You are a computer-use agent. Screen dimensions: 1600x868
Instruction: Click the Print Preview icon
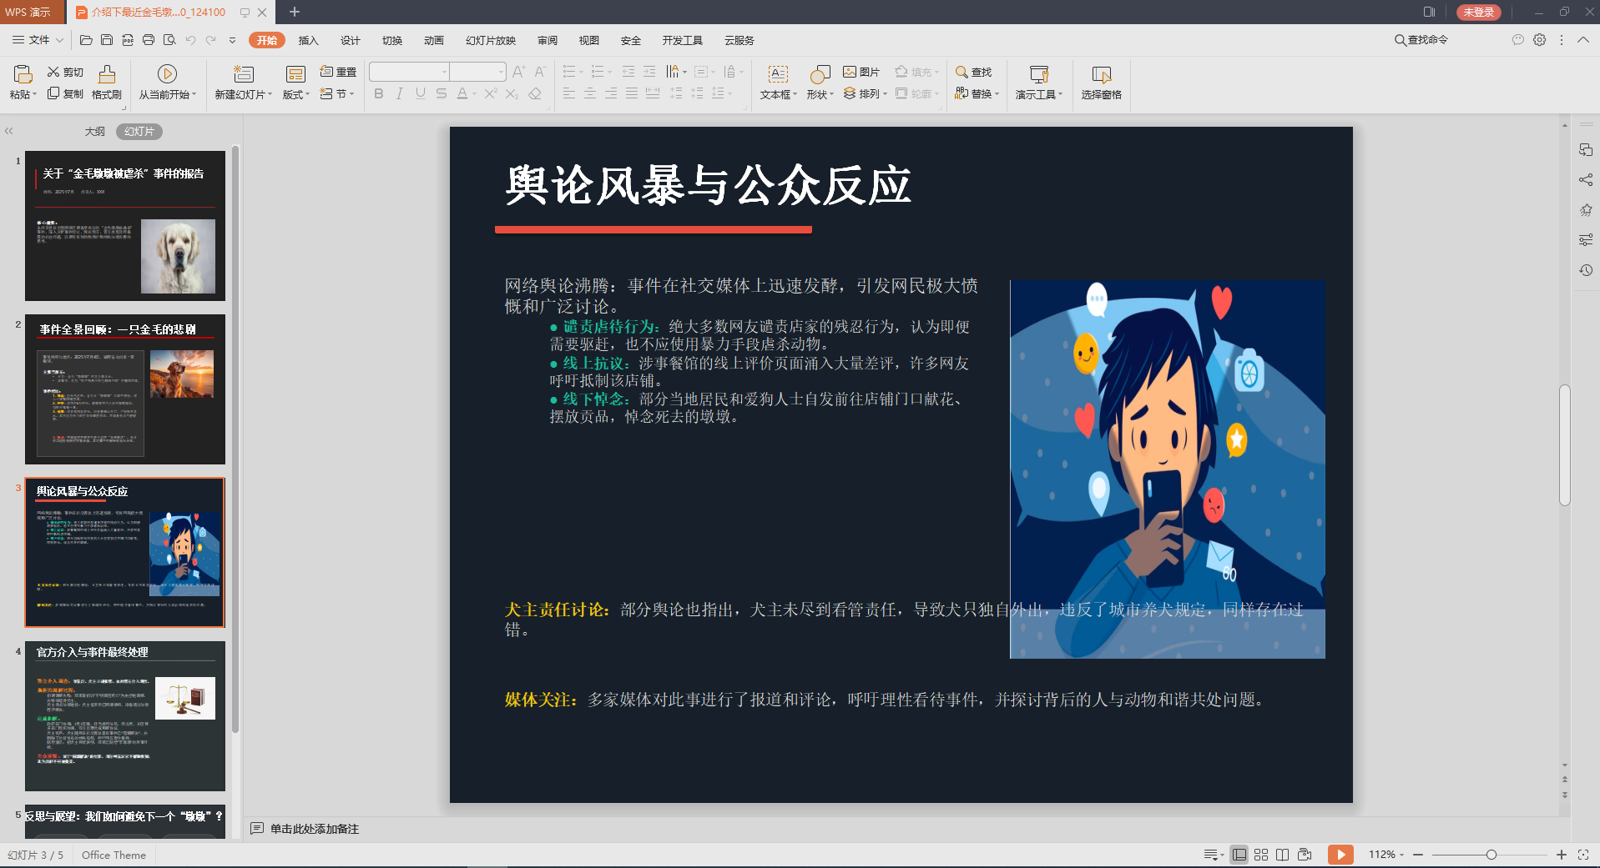point(169,40)
